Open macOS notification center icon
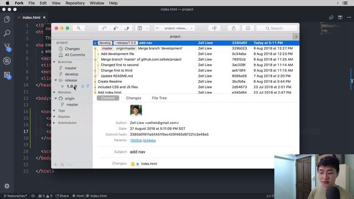The width and height of the screenshot is (354, 199). [345, 3]
